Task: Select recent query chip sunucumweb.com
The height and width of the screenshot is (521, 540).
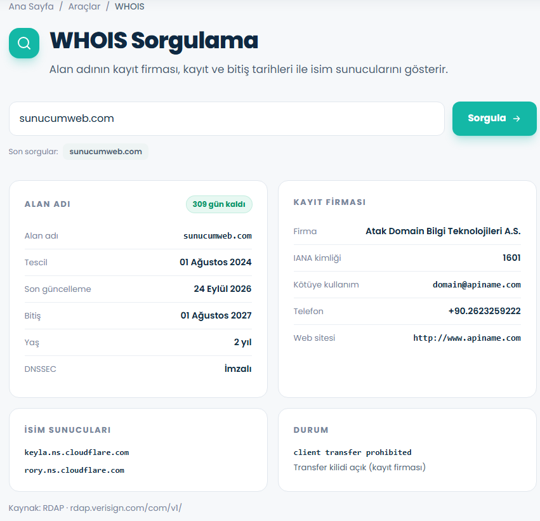Action: (105, 152)
